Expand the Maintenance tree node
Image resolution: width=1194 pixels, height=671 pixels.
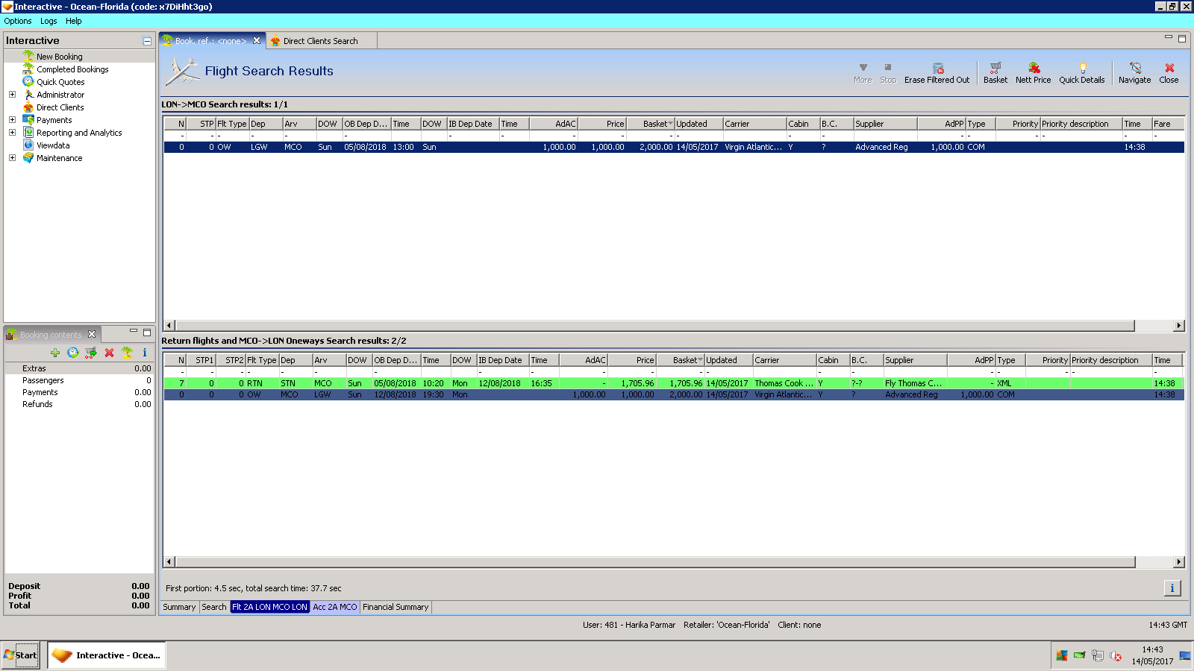coord(12,158)
